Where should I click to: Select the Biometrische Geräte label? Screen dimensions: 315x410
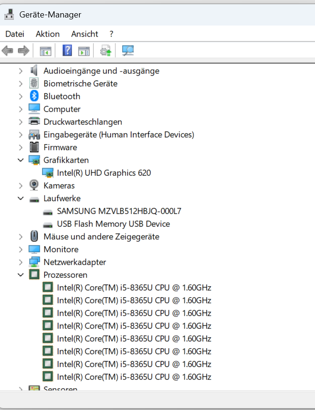click(80, 84)
